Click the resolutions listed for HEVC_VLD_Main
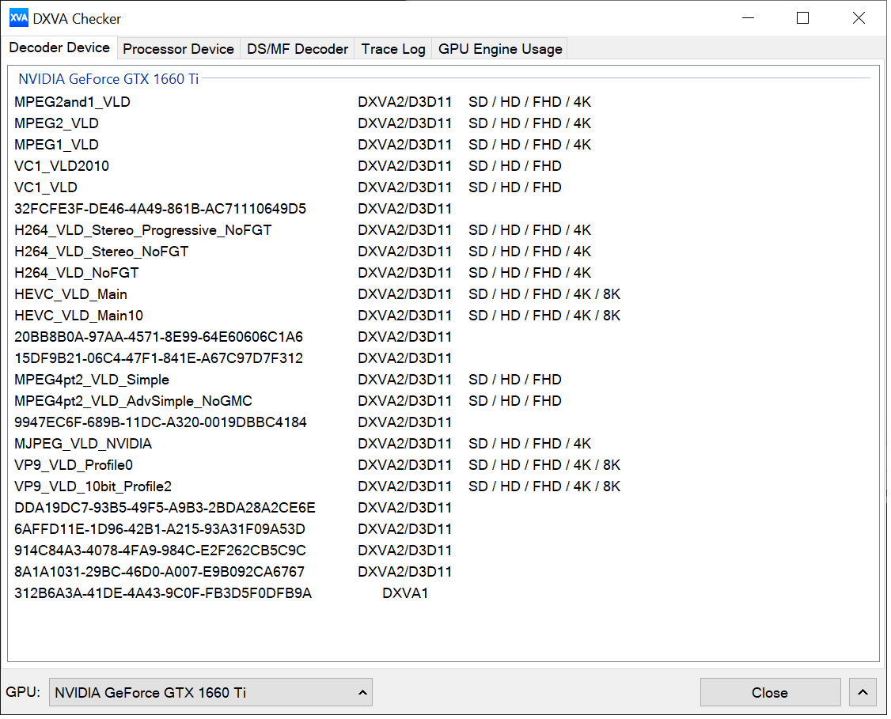The image size is (891, 719). (x=544, y=294)
